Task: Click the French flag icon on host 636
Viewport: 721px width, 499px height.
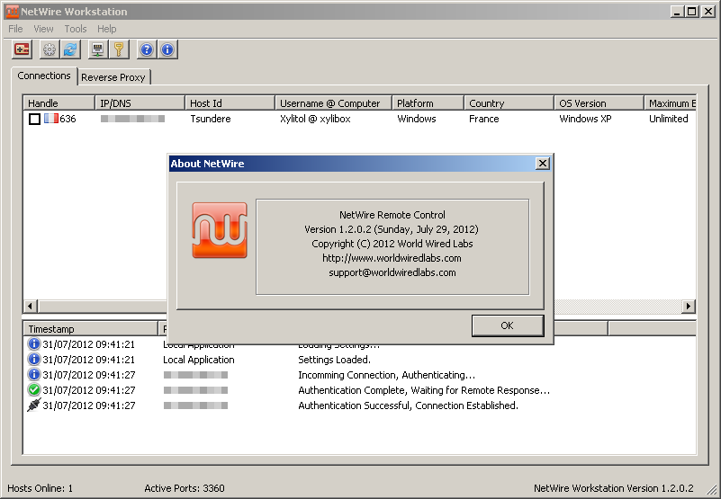Action: tap(51, 119)
